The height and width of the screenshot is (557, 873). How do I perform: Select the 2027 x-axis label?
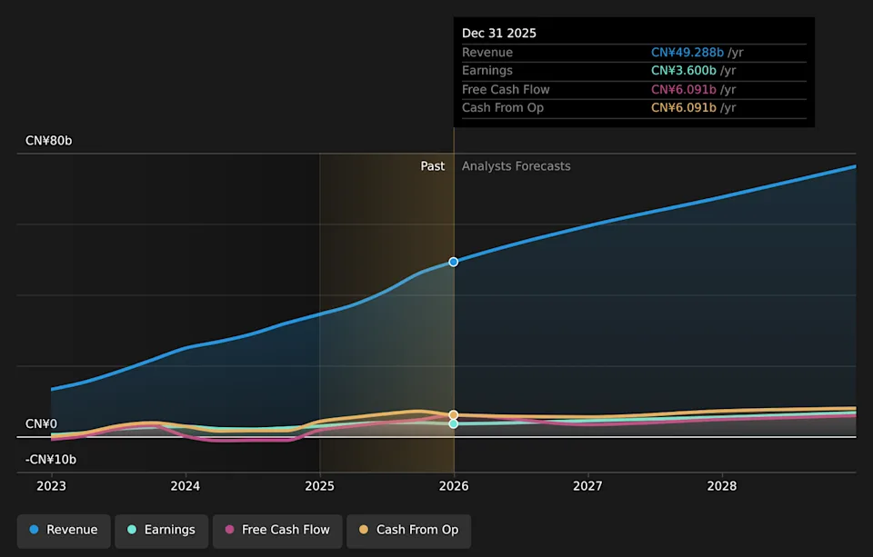point(588,486)
